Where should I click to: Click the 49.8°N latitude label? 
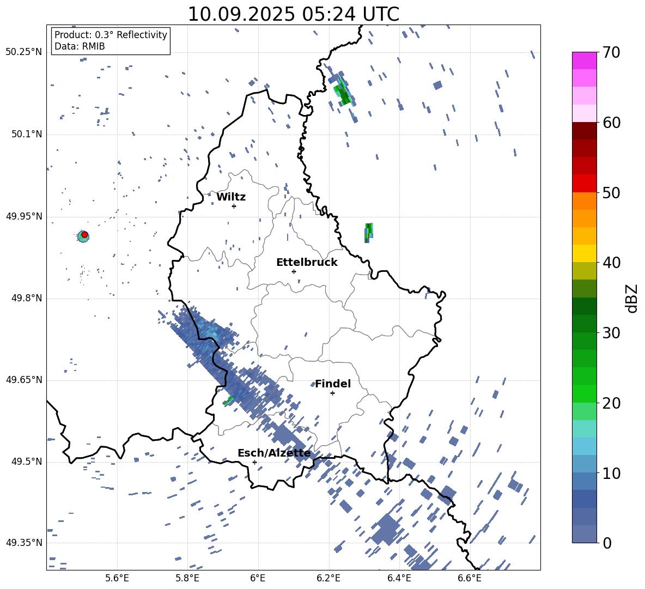point(27,298)
